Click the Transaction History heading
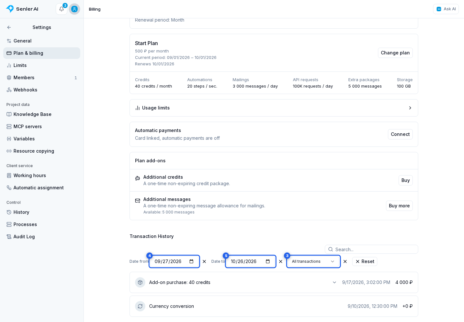This screenshot has width=464, height=322. (x=151, y=236)
